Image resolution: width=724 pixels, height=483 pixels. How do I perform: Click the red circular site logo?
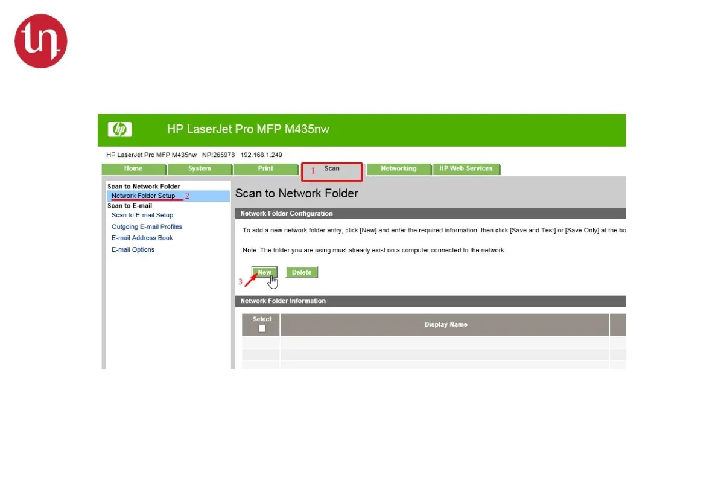(x=40, y=41)
